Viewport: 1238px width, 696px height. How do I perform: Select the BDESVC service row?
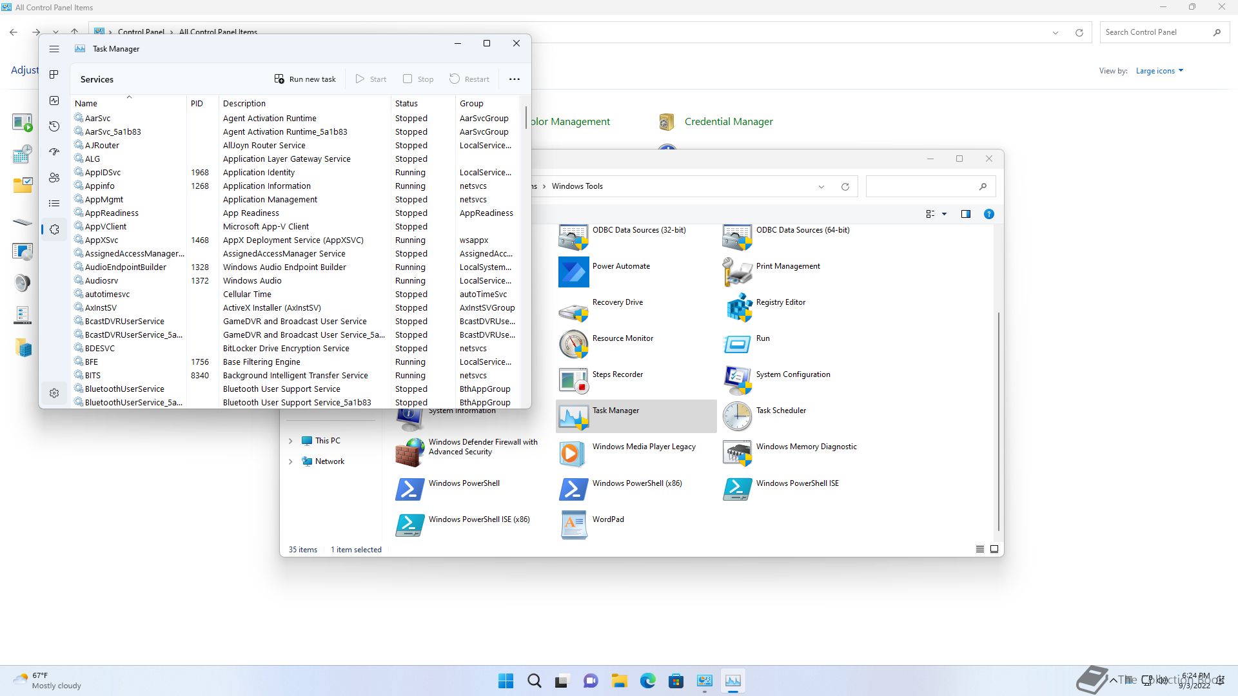pos(295,348)
